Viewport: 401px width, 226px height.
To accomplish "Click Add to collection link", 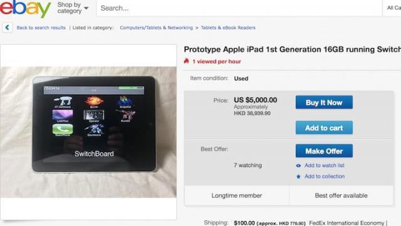I will (x=325, y=176).
